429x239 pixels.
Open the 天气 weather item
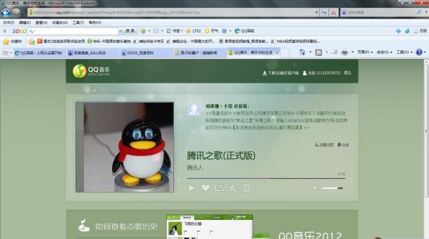click(211, 31)
